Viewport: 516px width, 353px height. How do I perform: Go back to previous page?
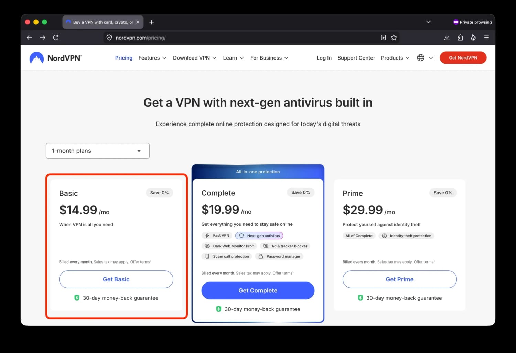click(29, 38)
